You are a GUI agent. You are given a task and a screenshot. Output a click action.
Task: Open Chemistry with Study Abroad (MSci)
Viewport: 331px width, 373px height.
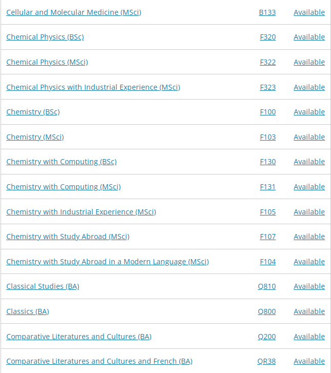click(x=68, y=237)
